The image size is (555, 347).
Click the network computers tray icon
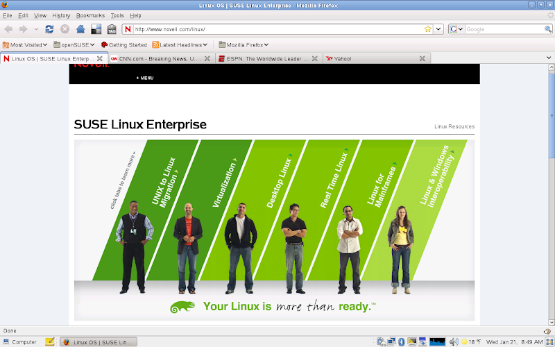(391, 341)
